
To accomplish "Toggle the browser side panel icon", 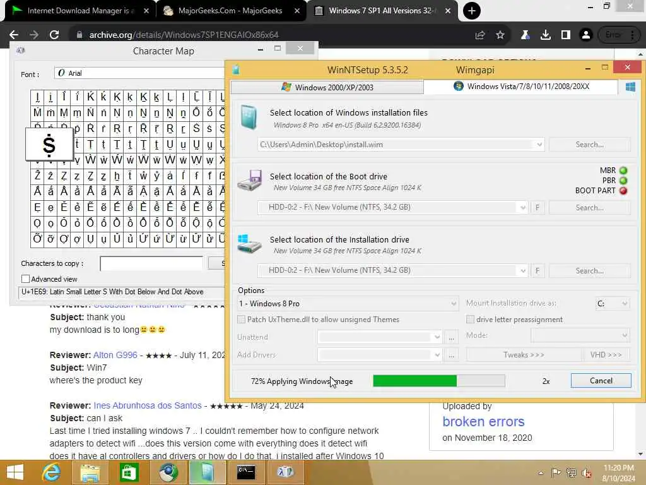I will (x=566, y=35).
